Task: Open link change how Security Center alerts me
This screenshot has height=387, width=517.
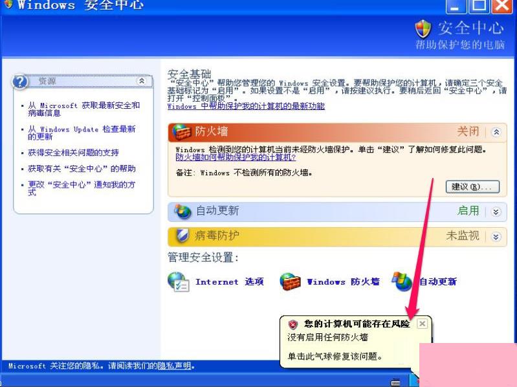Action: coord(82,188)
